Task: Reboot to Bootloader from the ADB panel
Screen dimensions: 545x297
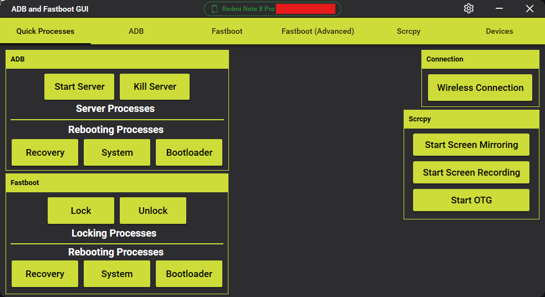Action: click(189, 152)
